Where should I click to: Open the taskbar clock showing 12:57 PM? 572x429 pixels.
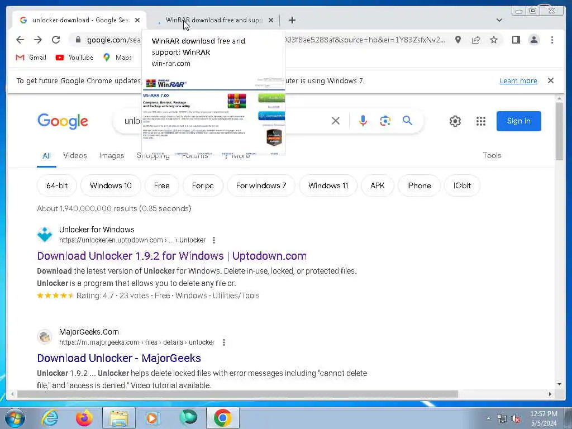pyautogui.click(x=544, y=418)
